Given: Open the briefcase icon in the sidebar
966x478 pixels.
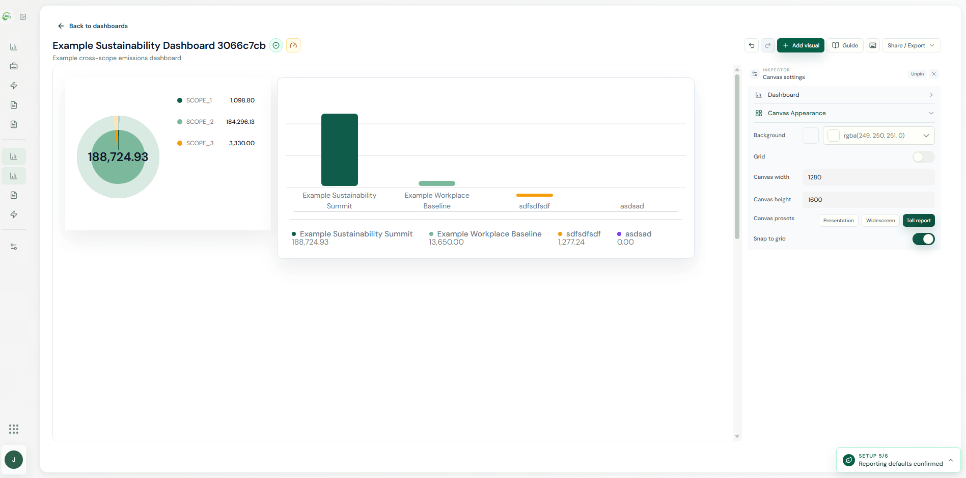Looking at the screenshot, I should pos(14,66).
